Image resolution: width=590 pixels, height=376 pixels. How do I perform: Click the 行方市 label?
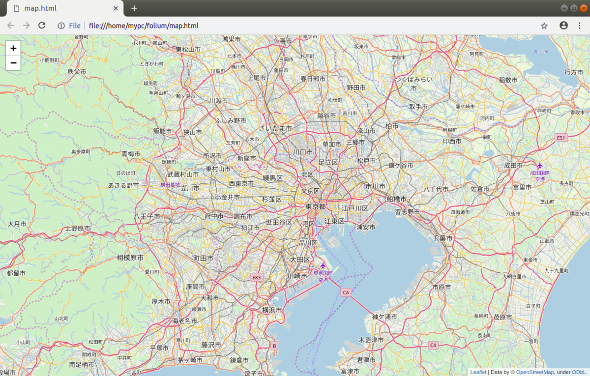click(x=574, y=72)
